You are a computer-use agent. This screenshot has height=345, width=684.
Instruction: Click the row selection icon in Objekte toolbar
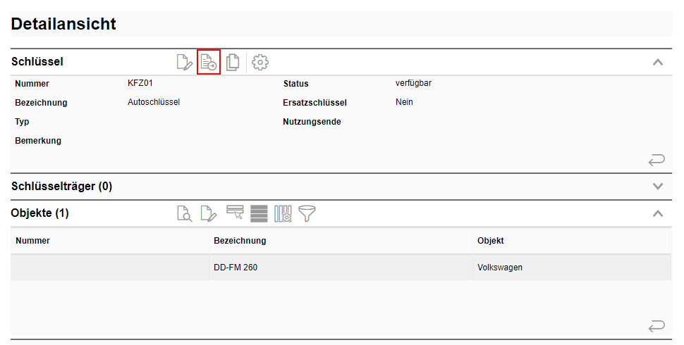pos(235,213)
